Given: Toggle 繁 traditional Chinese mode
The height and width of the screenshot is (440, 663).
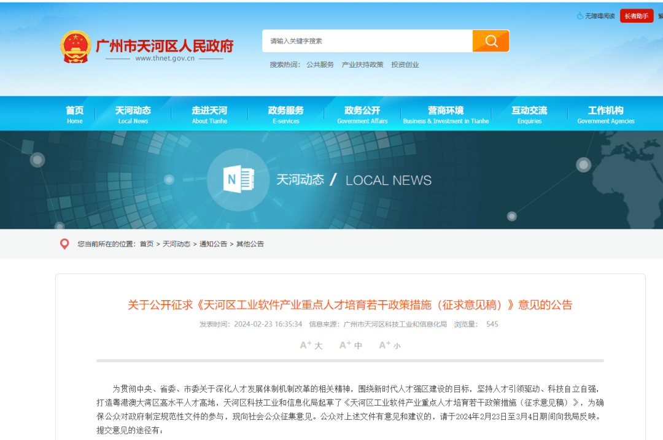Looking at the screenshot, I should [659, 17].
